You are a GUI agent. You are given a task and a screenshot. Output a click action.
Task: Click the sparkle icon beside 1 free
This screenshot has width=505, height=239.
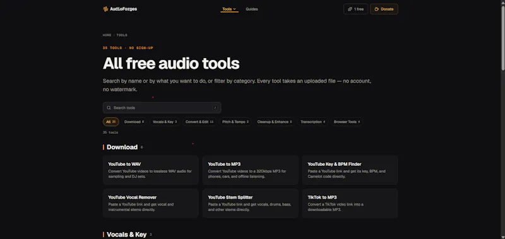(x=350, y=9)
